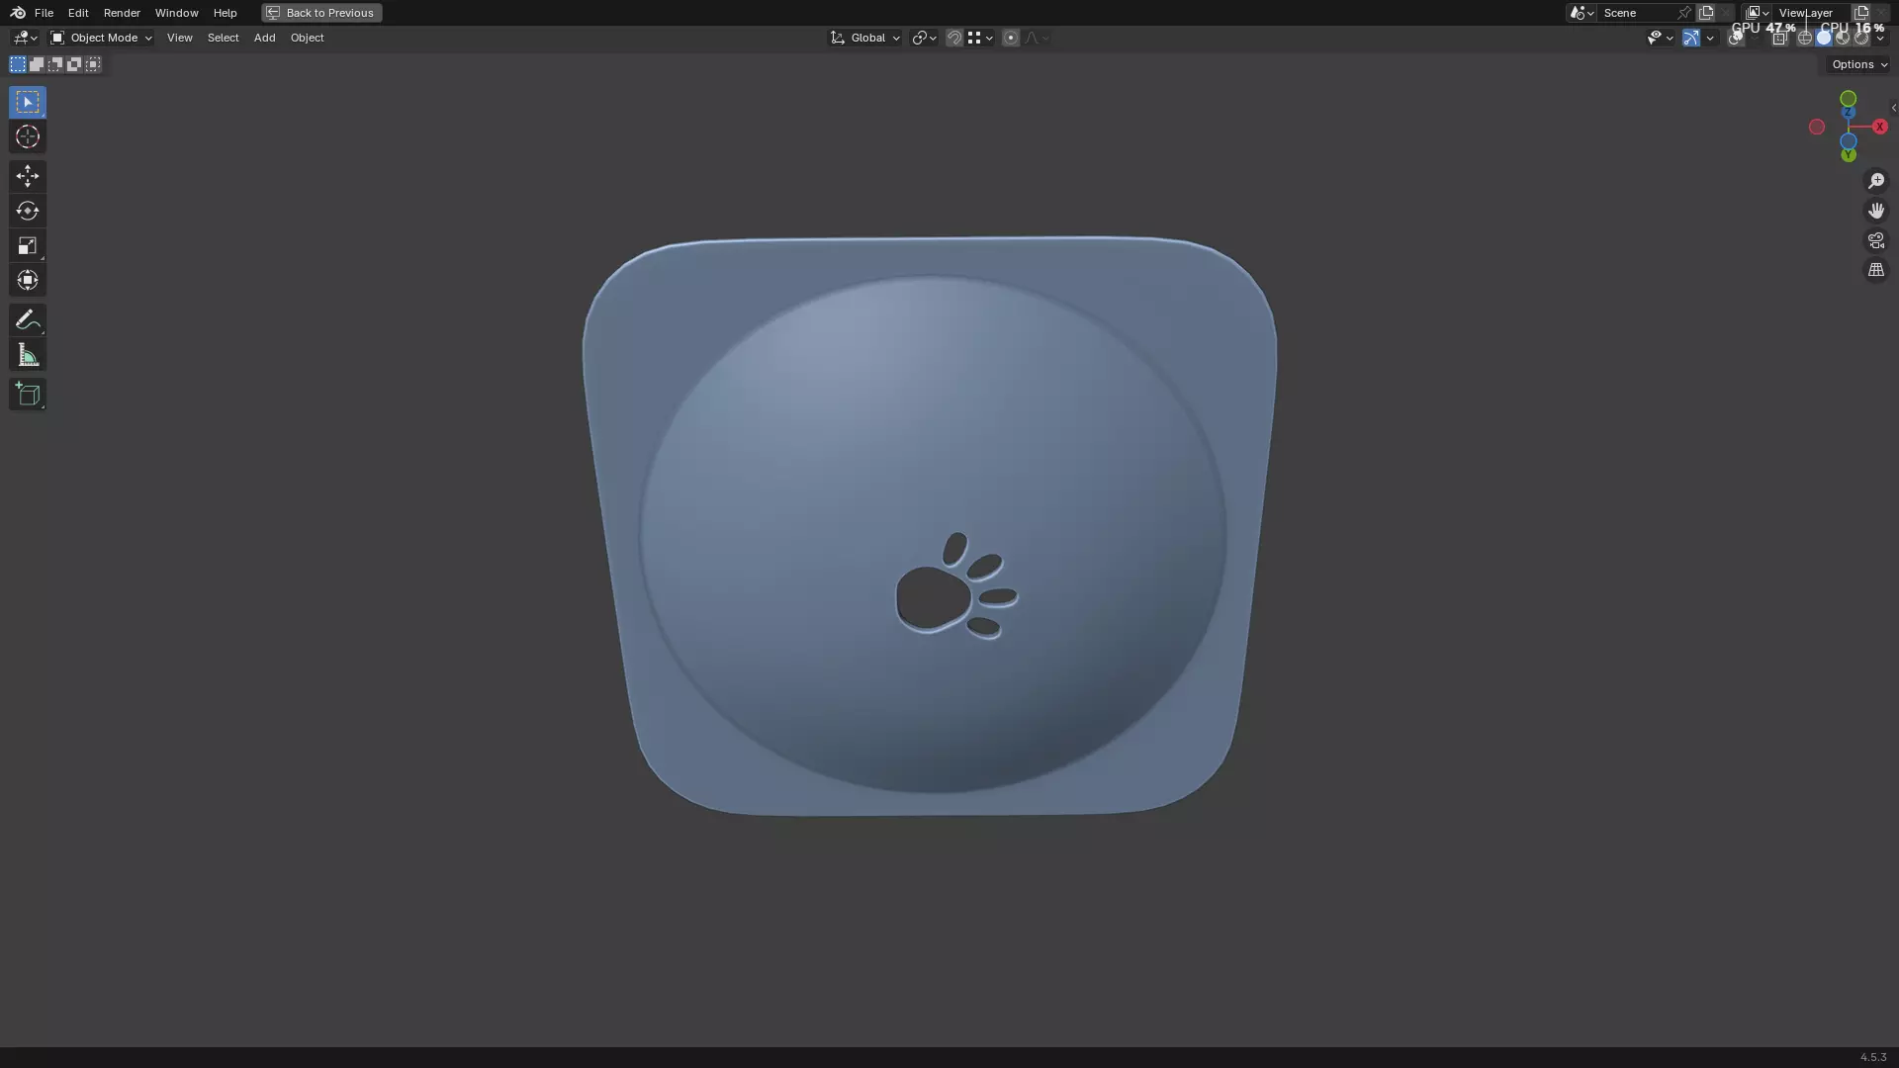
Task: Pin the scene to workspace
Action: coord(1684,13)
